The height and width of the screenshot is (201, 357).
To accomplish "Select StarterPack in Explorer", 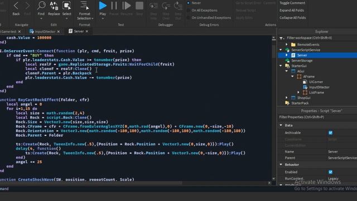I will coord(300,103).
